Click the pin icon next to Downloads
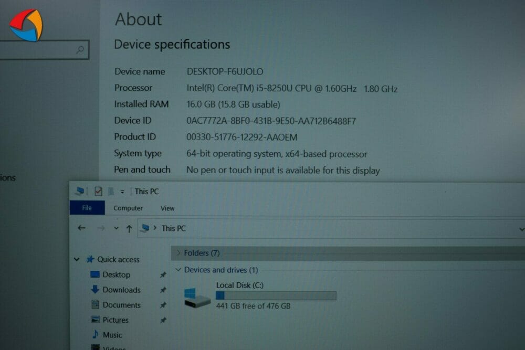Screen dimensions: 525x350 pos(163,290)
